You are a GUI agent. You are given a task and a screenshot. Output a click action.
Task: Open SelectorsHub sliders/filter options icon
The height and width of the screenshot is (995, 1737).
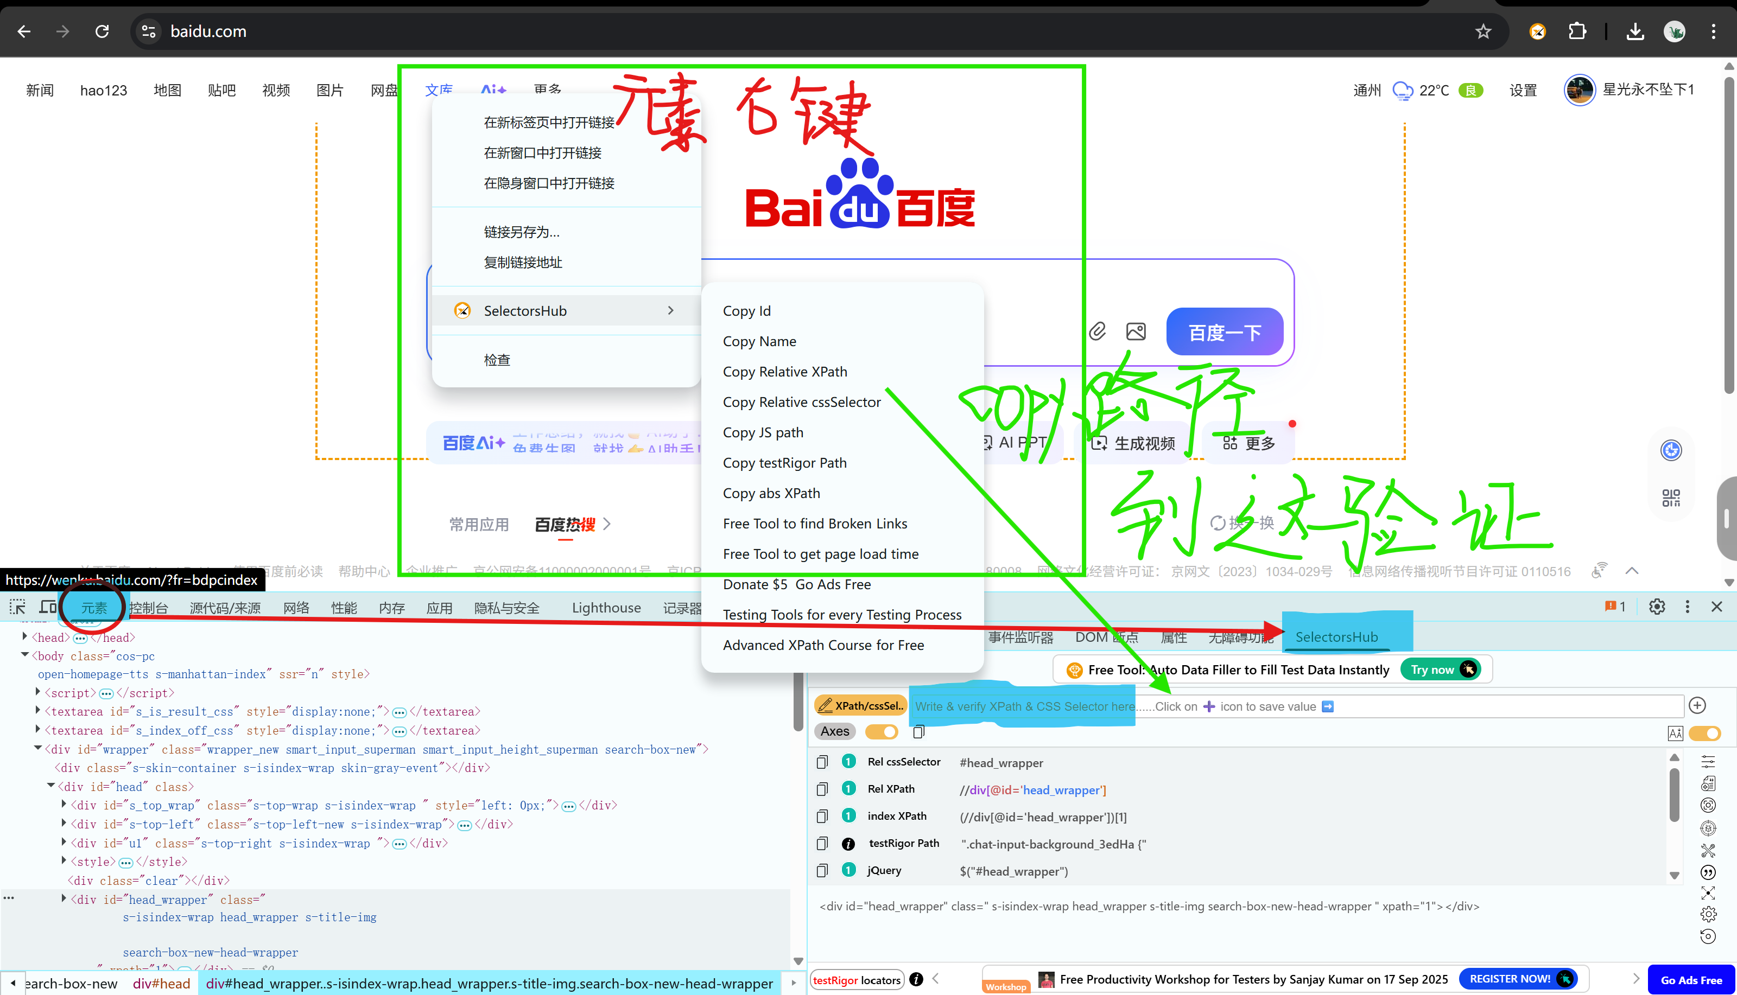tap(1708, 761)
